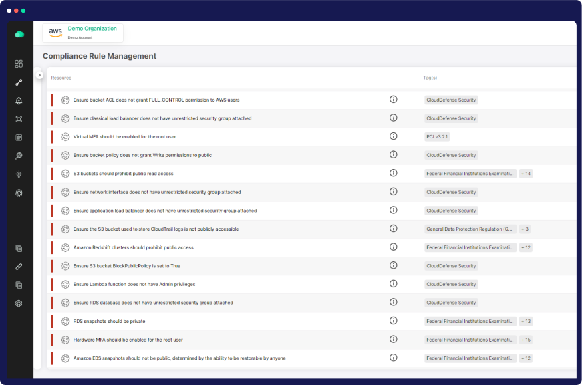Screen dimensions: 582x385
Task: Open the magnifier search icon in sidebar
Action: tap(19, 156)
